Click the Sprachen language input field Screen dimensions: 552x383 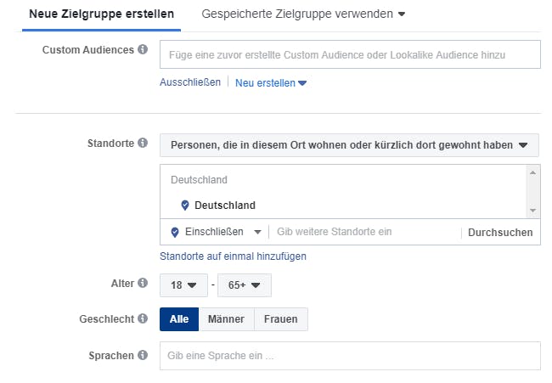[349, 356]
